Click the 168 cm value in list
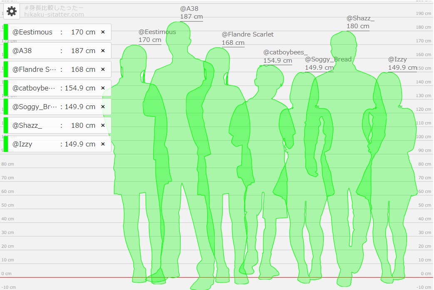Image resolution: width=434 pixels, height=290 pixels. coord(83,69)
